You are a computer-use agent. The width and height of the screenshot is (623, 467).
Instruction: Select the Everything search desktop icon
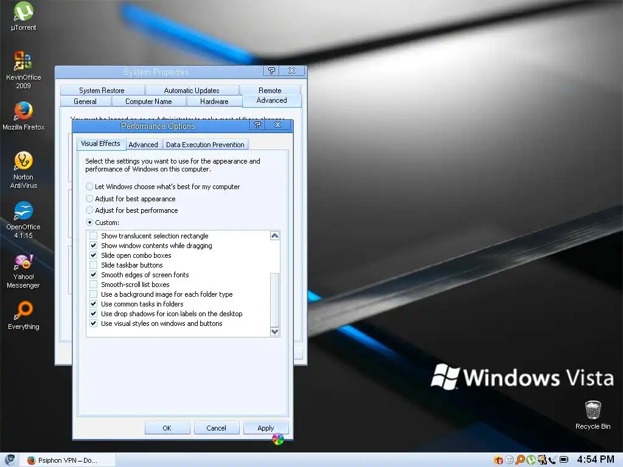(x=24, y=316)
